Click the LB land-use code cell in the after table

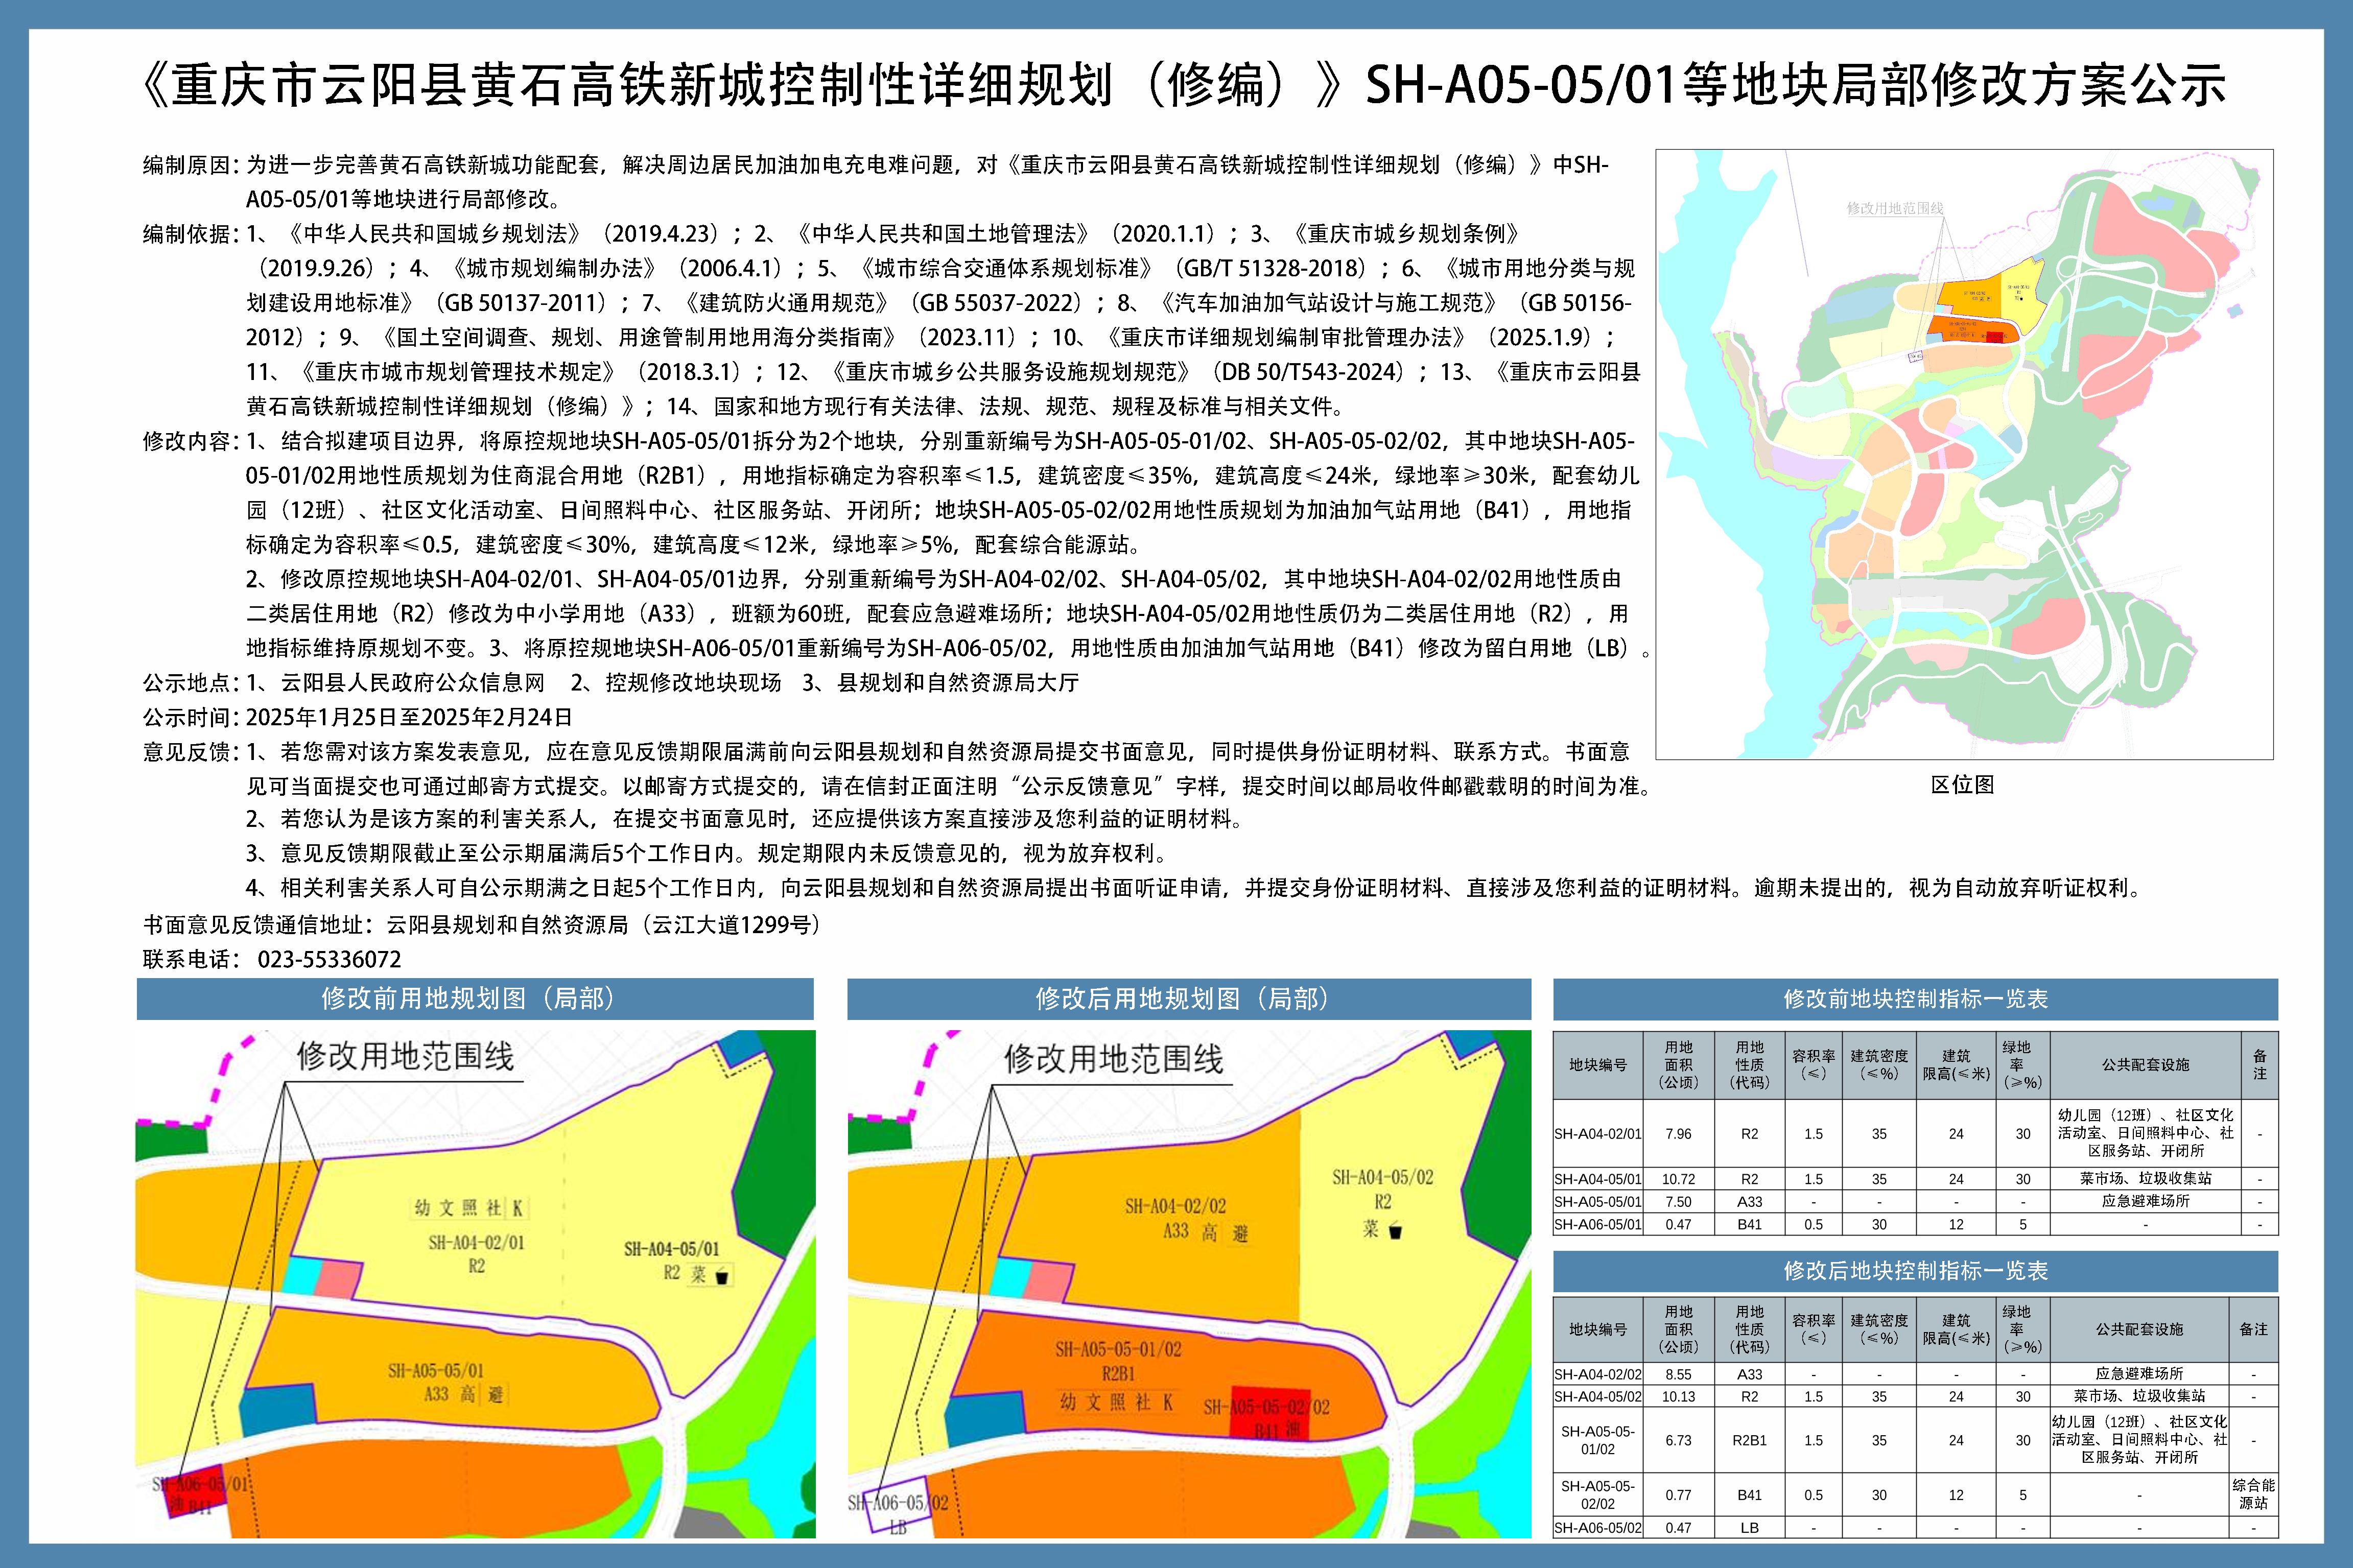tap(1750, 1528)
